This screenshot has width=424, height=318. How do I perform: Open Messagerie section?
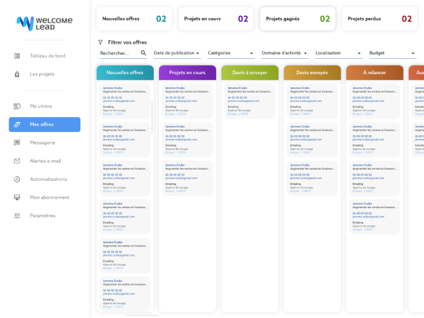(42, 142)
